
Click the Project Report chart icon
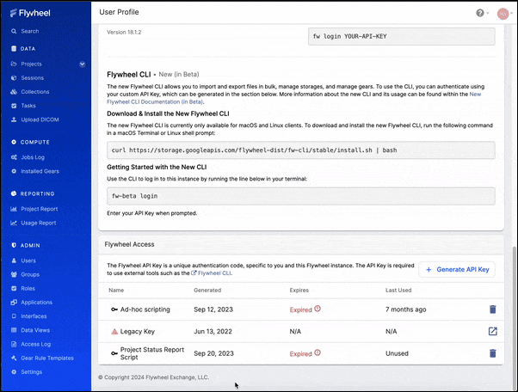click(14, 209)
